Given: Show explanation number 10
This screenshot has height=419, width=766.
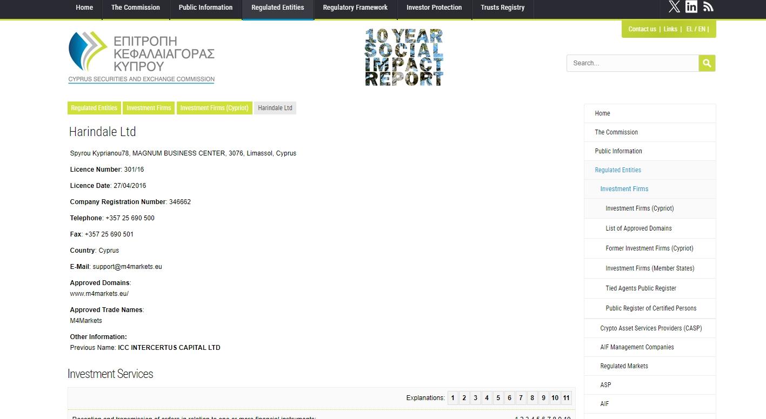Looking at the screenshot, I should pyautogui.click(x=555, y=398).
